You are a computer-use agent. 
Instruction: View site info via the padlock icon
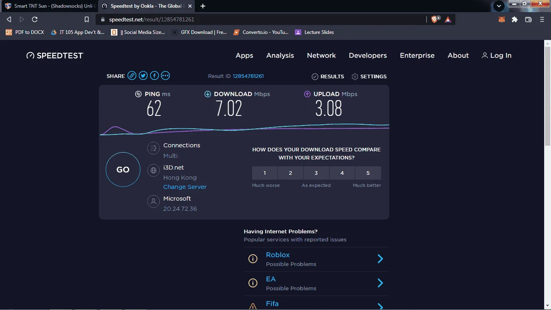pyautogui.click(x=102, y=19)
